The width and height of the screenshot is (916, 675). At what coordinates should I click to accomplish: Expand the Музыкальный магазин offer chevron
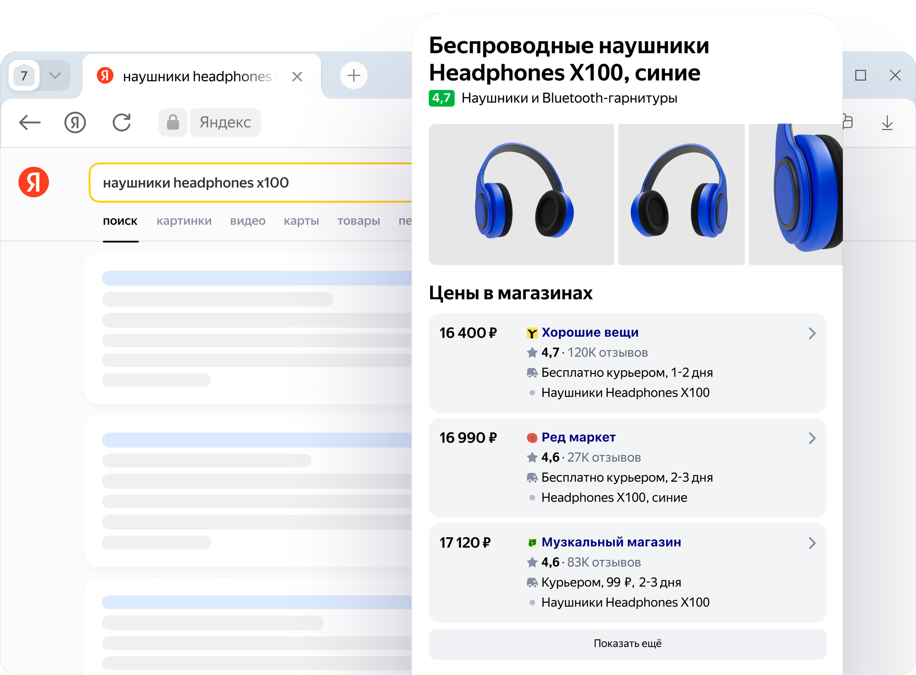[812, 543]
